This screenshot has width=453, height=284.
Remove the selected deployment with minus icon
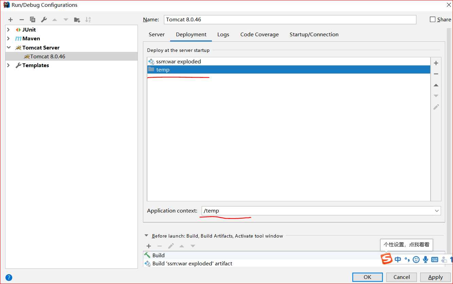[x=436, y=74]
